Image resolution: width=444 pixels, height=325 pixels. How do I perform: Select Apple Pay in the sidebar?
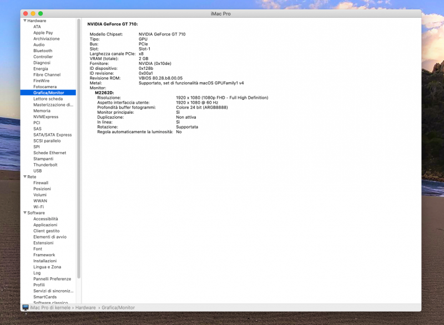point(43,33)
